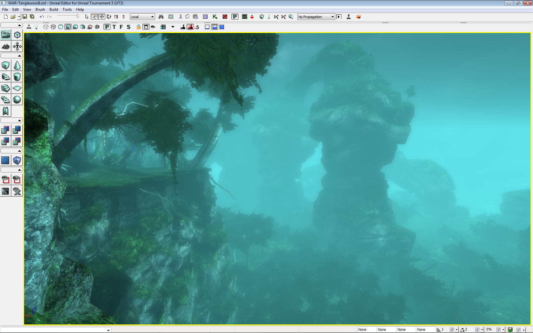Switch viewport to Top T view
Screen dimensions: 533x333
114,27
